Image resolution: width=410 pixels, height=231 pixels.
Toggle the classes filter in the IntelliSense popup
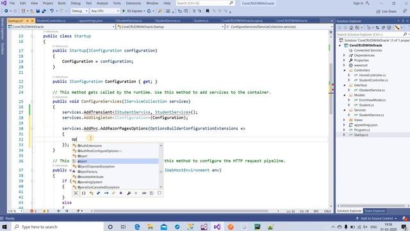click(x=91, y=193)
